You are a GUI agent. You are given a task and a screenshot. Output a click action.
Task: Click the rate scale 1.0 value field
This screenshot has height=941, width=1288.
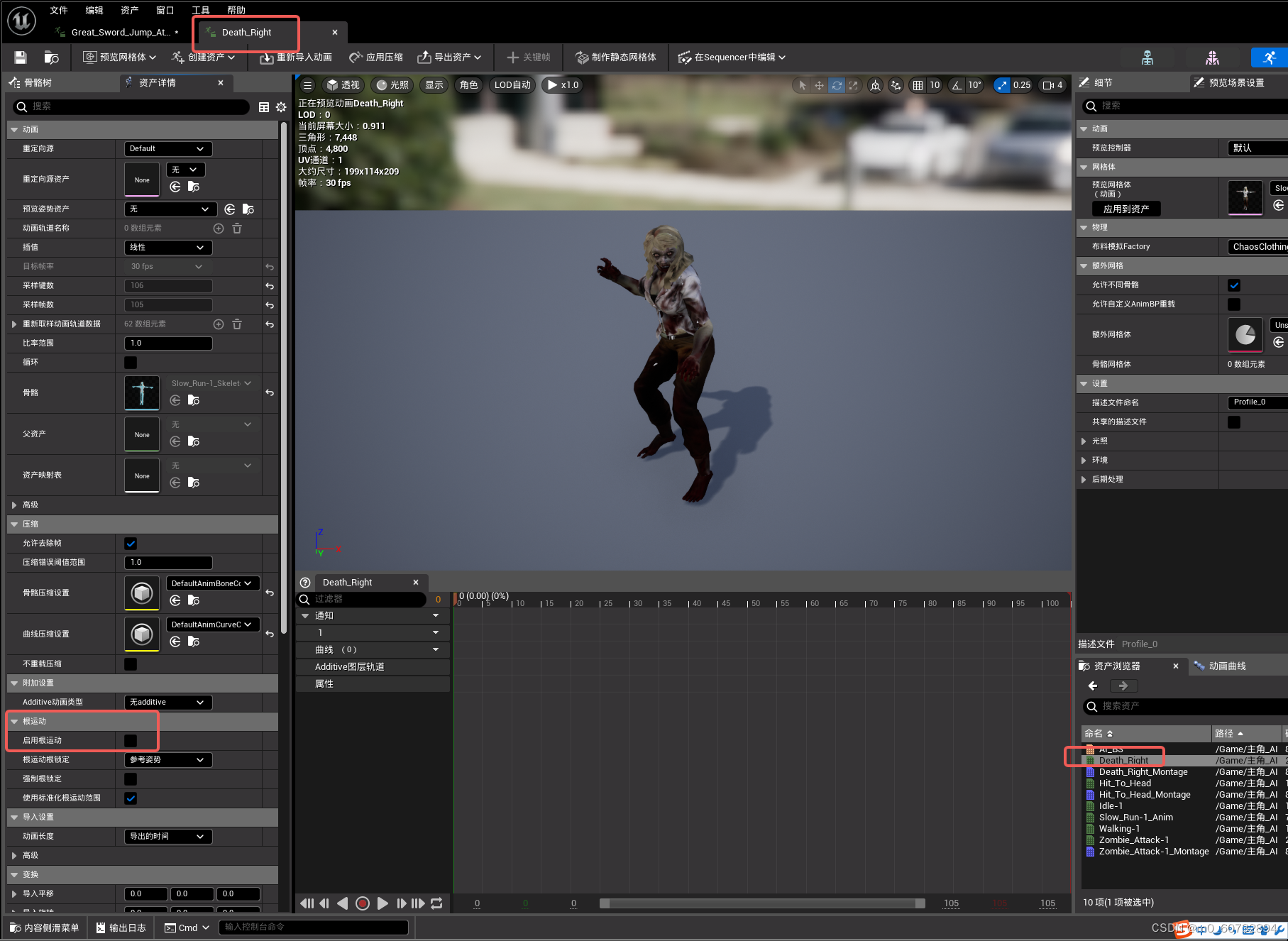point(168,343)
